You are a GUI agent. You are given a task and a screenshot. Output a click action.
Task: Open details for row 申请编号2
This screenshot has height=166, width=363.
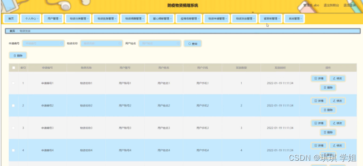click(319, 101)
